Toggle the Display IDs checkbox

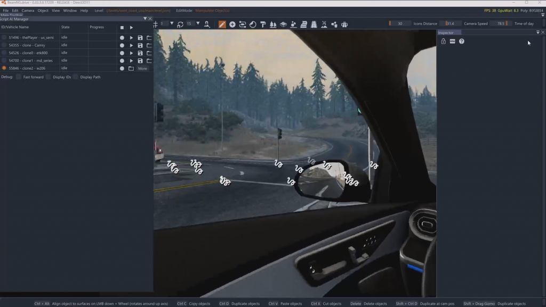coord(48,77)
